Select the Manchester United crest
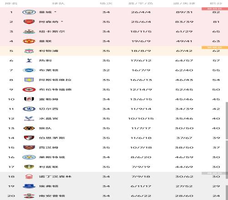Viewport: 228px width, 200px height. point(29,41)
